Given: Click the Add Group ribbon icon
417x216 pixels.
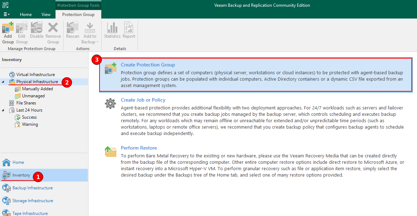Looking at the screenshot, I should point(8,28).
